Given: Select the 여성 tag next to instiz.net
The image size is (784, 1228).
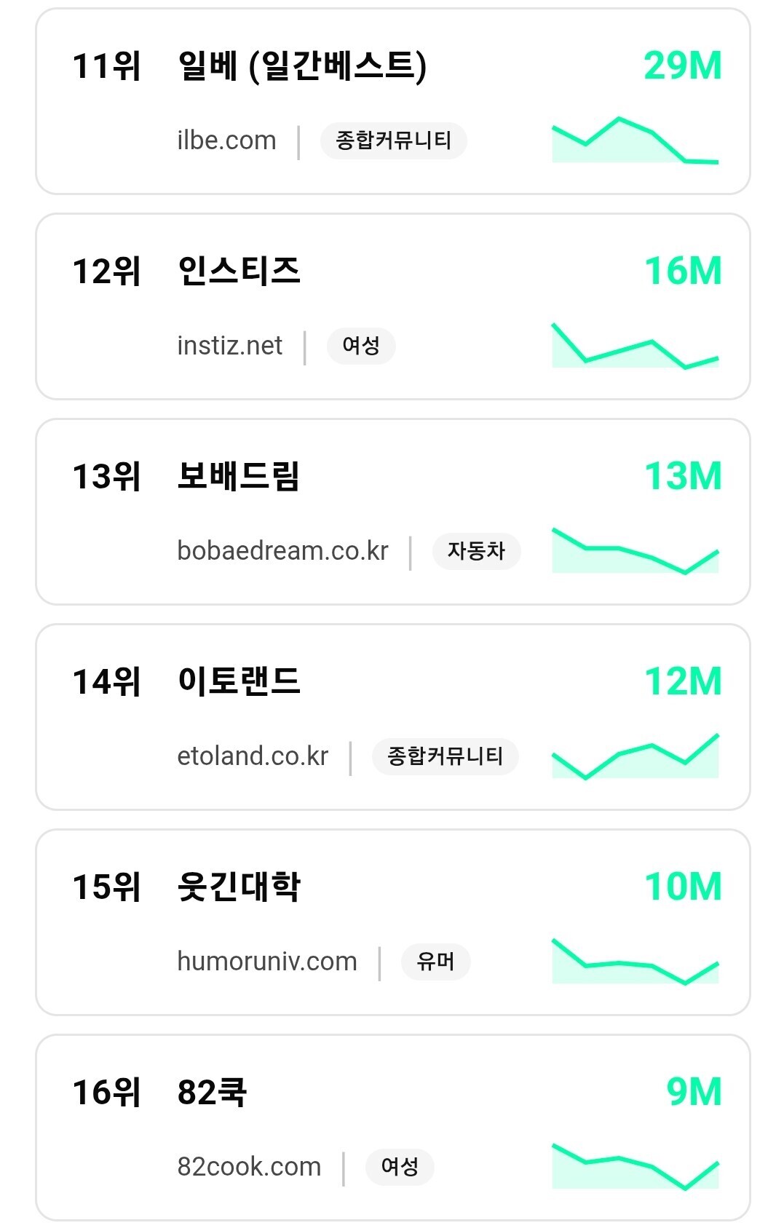Looking at the screenshot, I should [361, 346].
